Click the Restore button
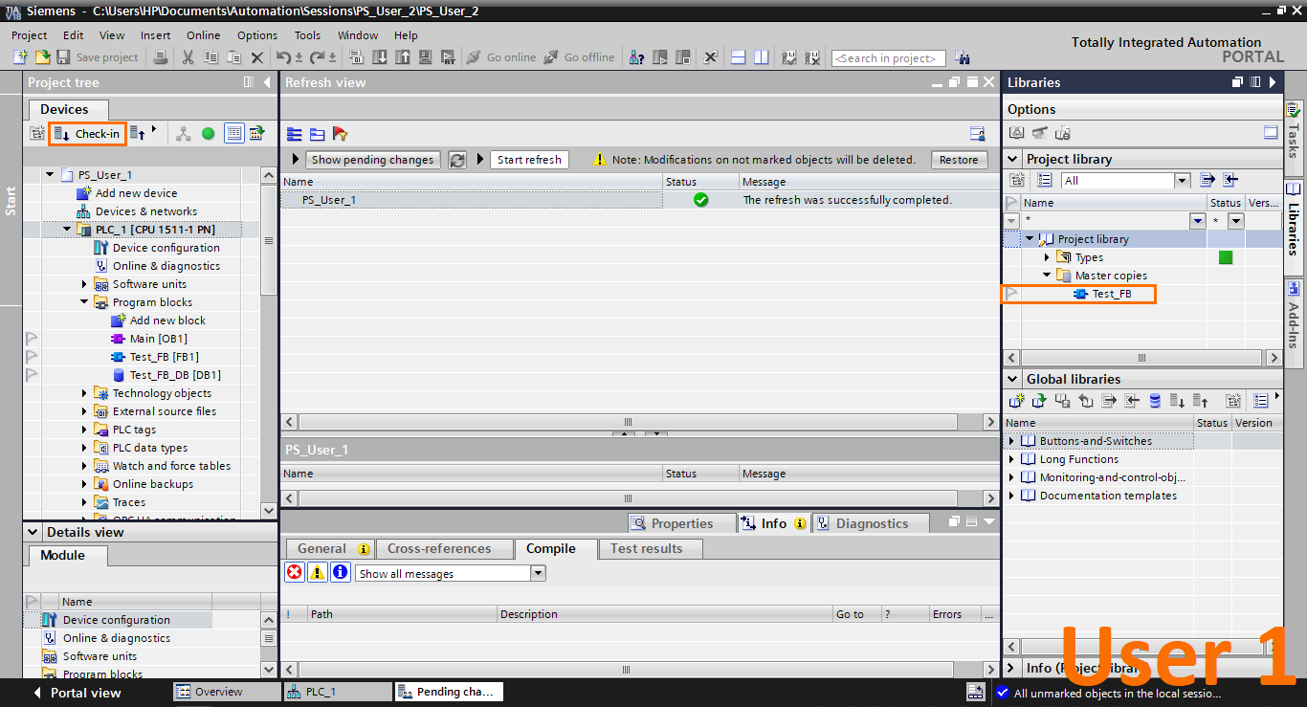Screen dimensions: 1307x707 click(960, 160)
